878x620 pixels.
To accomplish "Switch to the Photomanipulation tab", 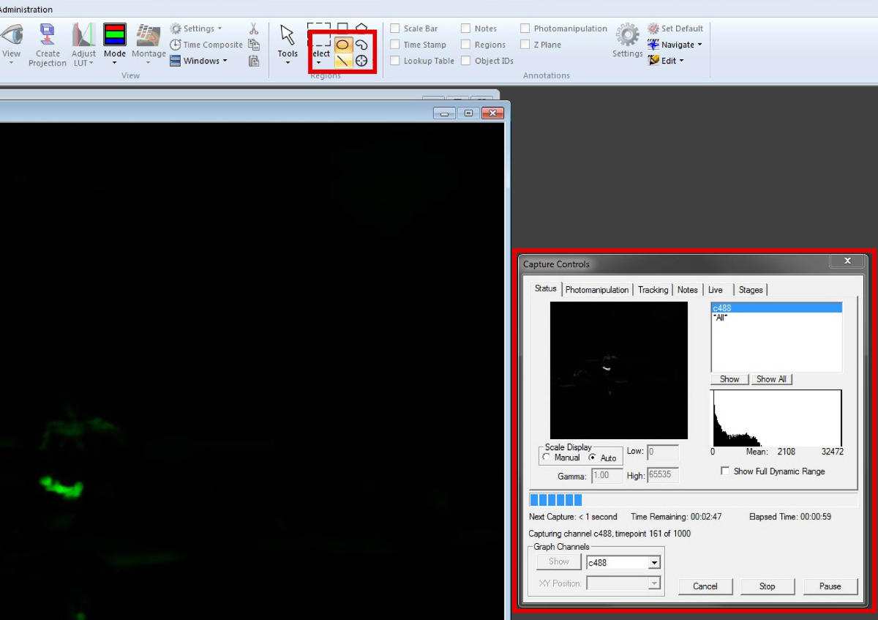I will (x=596, y=290).
